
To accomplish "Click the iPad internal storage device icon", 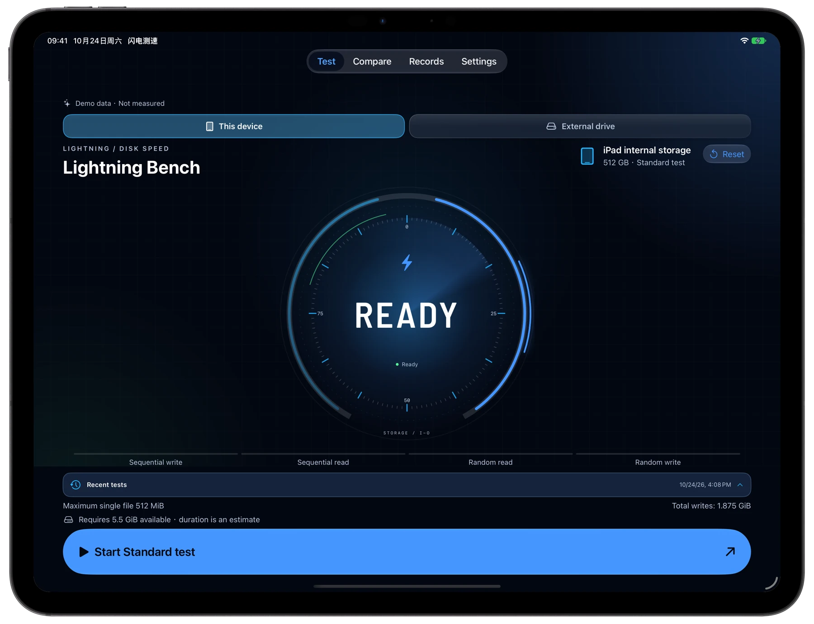I will pos(587,156).
